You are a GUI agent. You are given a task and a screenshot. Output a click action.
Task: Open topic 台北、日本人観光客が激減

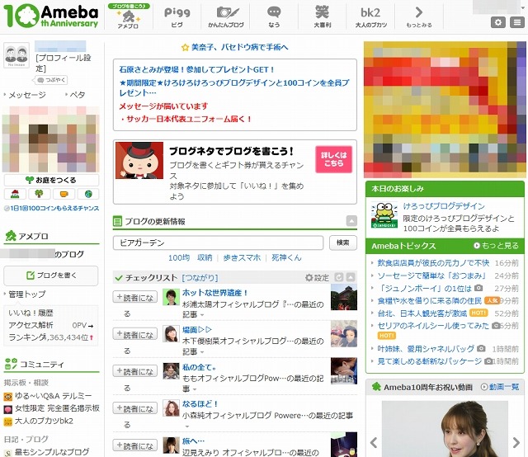pos(422,313)
